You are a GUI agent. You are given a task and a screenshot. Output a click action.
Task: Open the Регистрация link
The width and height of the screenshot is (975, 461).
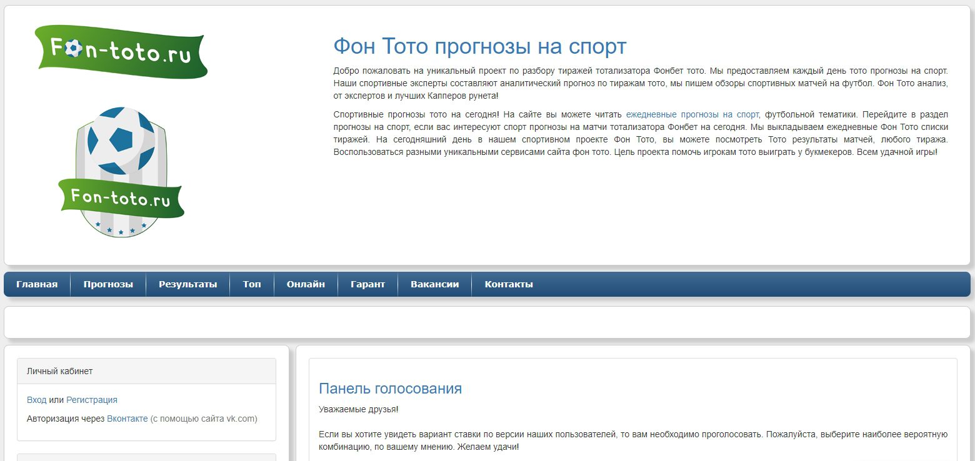tap(91, 399)
